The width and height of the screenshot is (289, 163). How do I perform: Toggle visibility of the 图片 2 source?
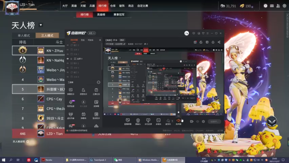[68, 63]
